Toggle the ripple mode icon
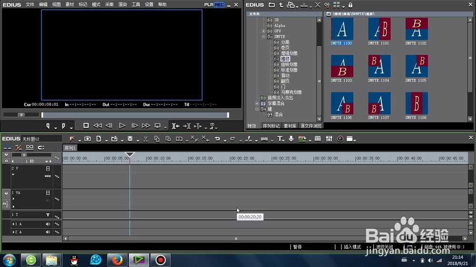 coord(18,148)
